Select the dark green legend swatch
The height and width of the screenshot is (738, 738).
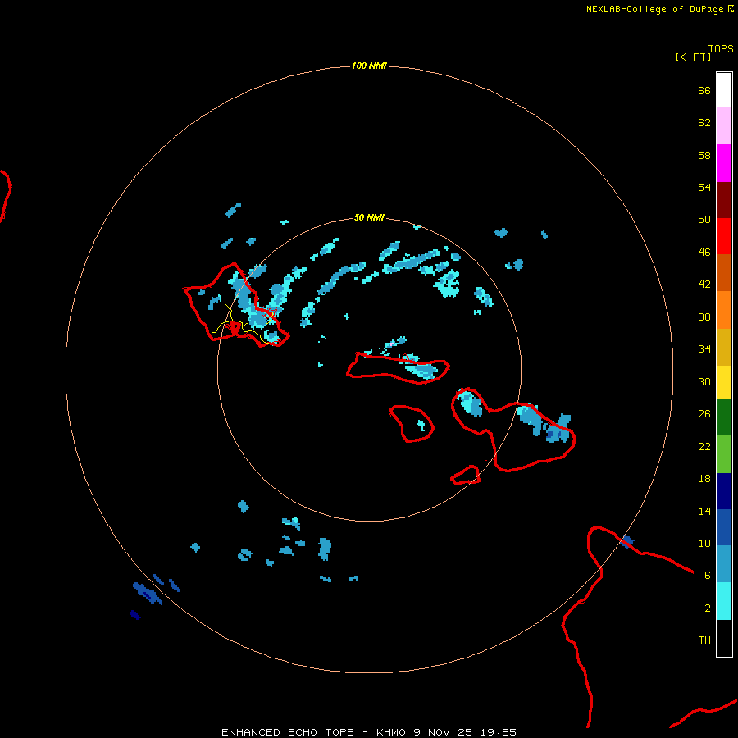pyautogui.click(x=724, y=417)
